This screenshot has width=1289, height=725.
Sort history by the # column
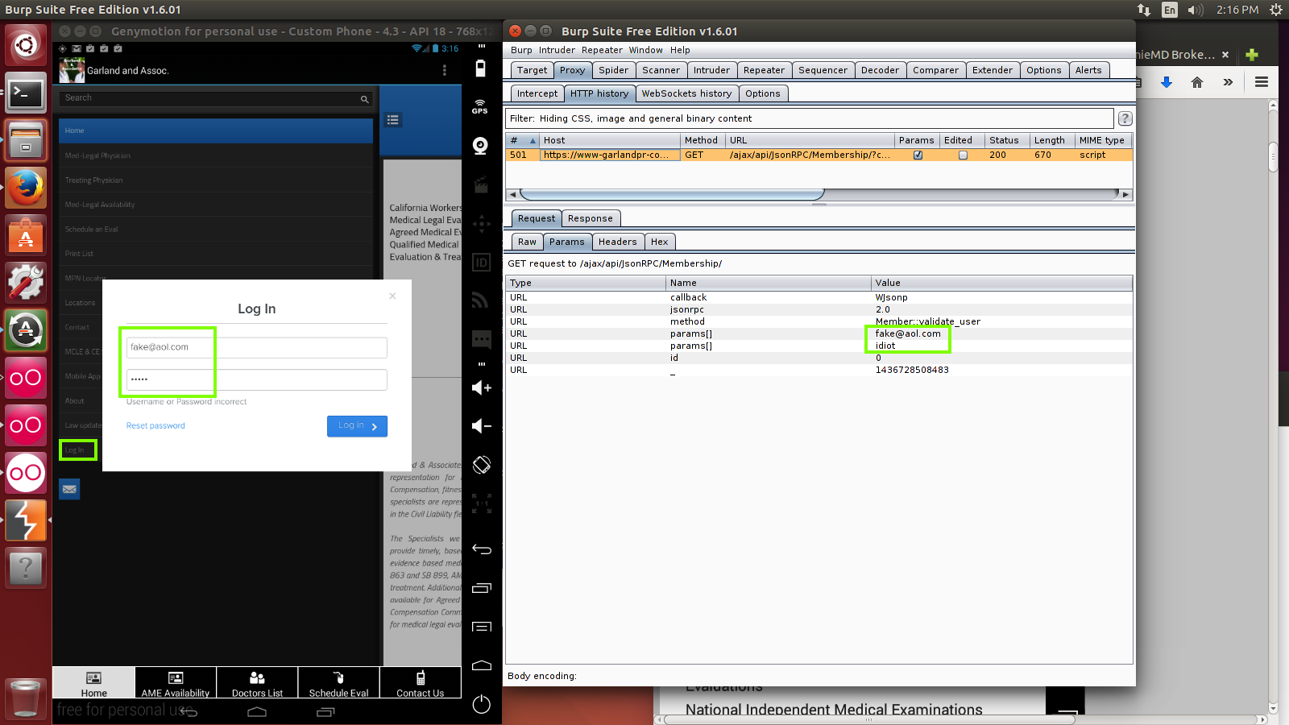[x=523, y=140]
